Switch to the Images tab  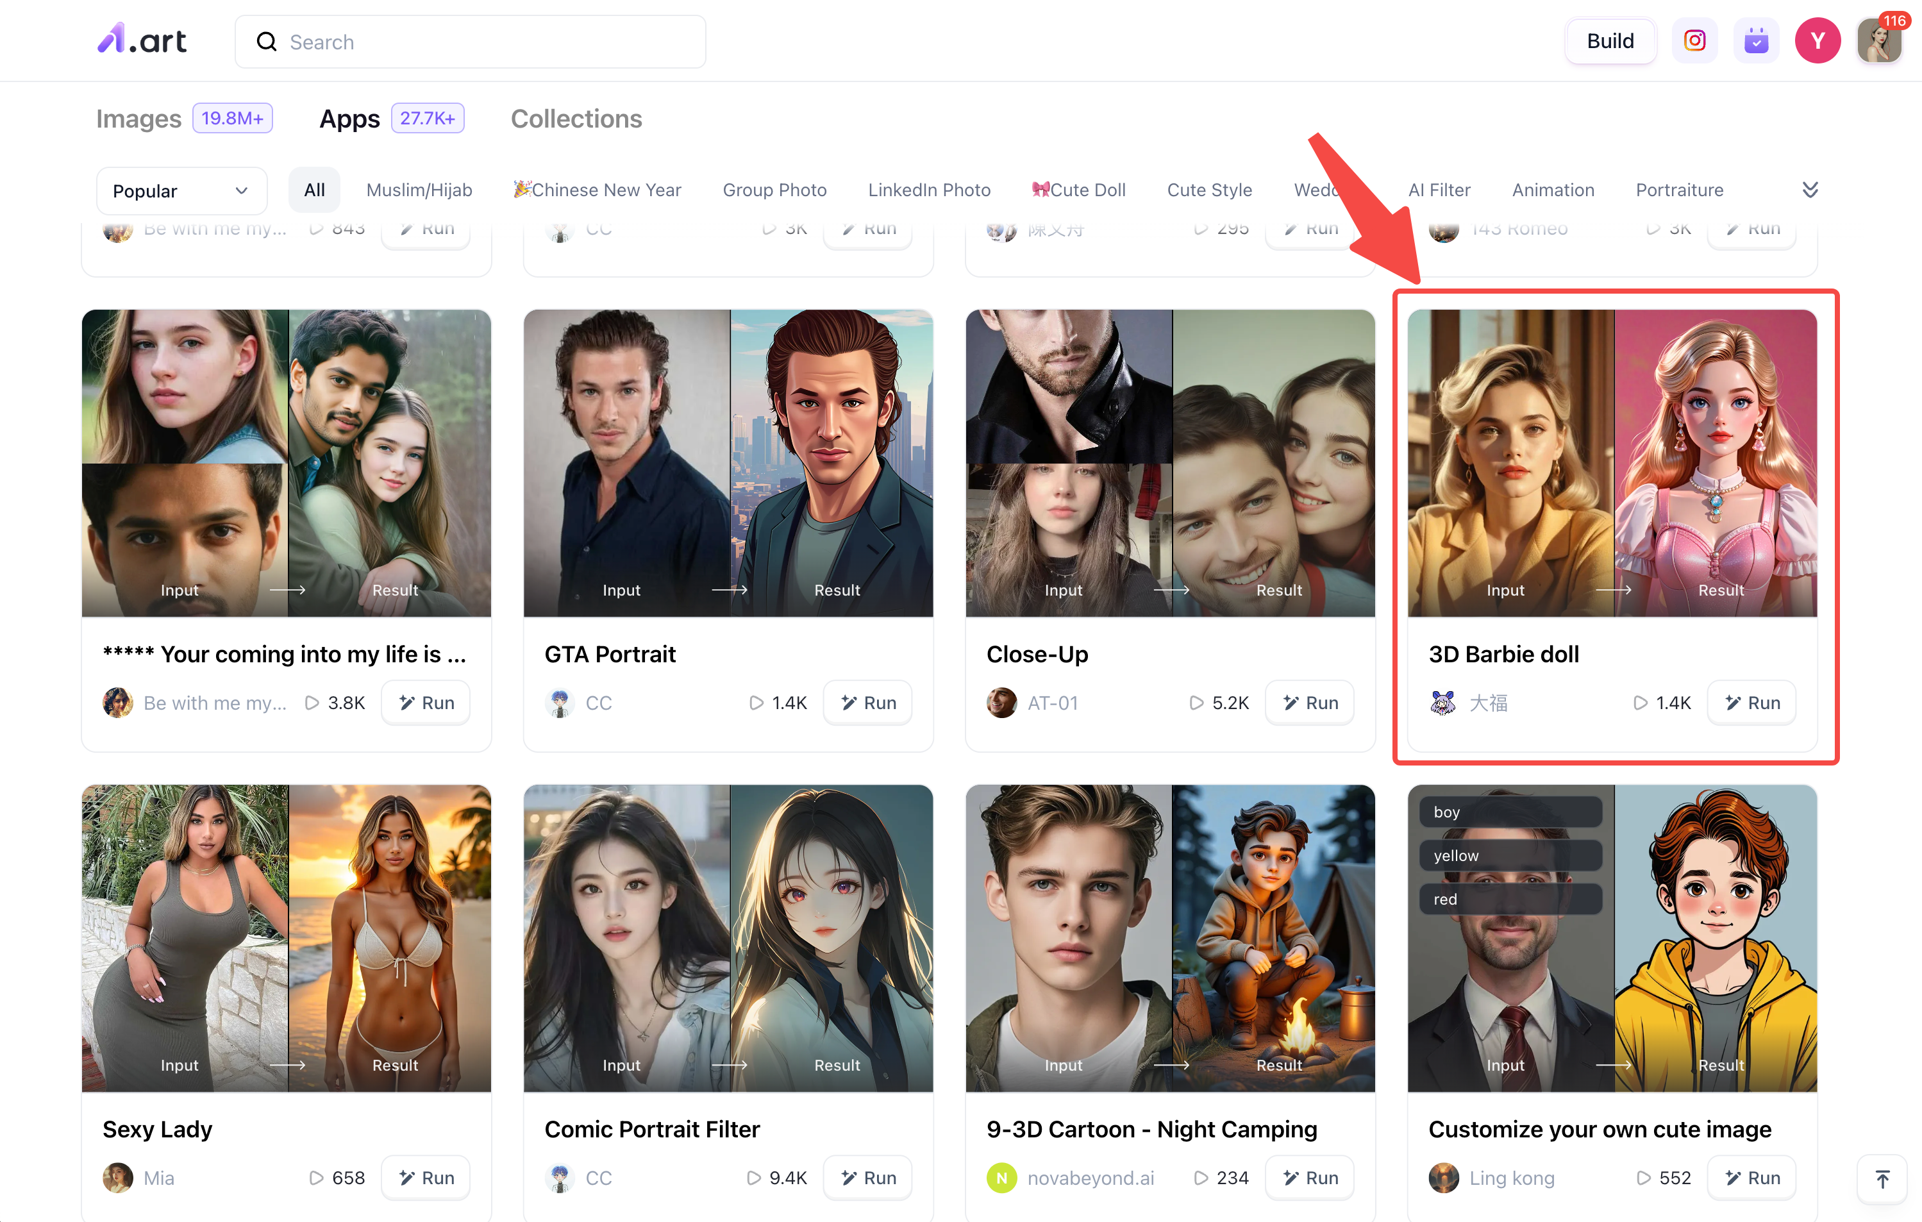tap(139, 118)
